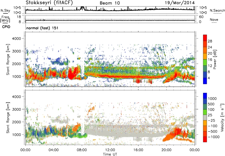Click the blue bottom of power colorbar
The width and height of the screenshot is (225, 156).
205,81
